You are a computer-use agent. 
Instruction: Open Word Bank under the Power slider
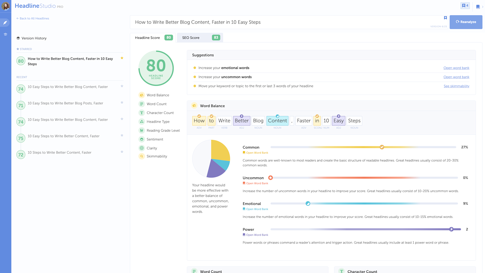point(255,235)
